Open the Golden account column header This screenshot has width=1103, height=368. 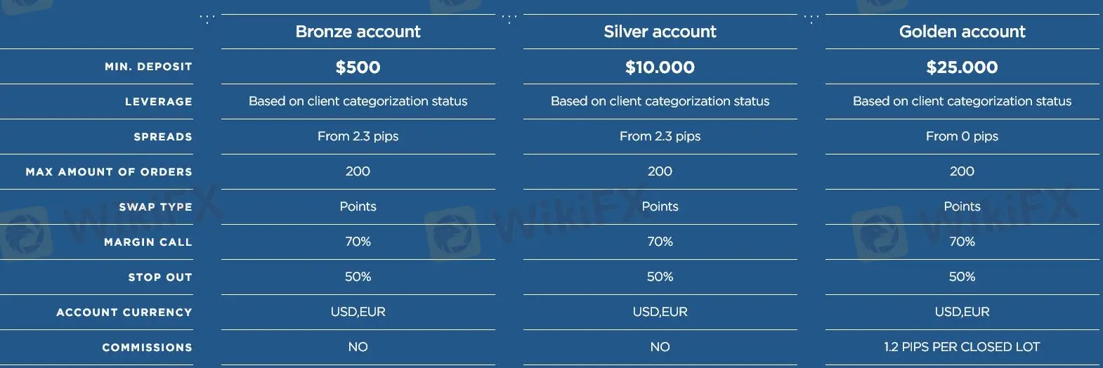(962, 32)
